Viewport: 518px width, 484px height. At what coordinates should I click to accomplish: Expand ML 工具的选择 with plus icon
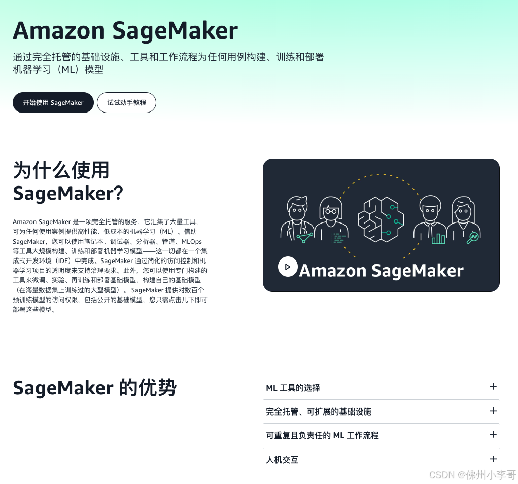(493, 386)
